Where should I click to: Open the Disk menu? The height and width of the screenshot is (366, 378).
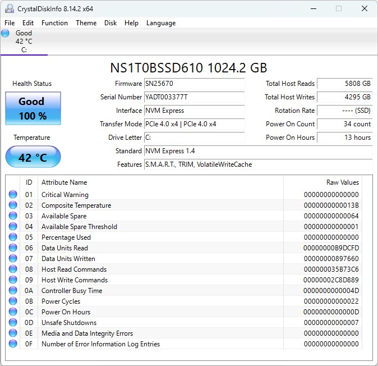[110, 23]
